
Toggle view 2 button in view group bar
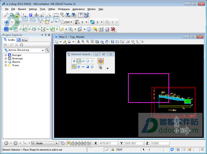[x=71, y=143]
